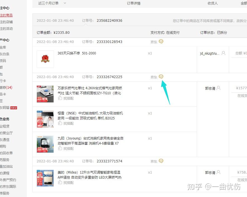Image resolution: width=247 pixels, height=197 pixels.
Task: Click recipient name jd_nkzgtVu...
Action: point(210,53)
